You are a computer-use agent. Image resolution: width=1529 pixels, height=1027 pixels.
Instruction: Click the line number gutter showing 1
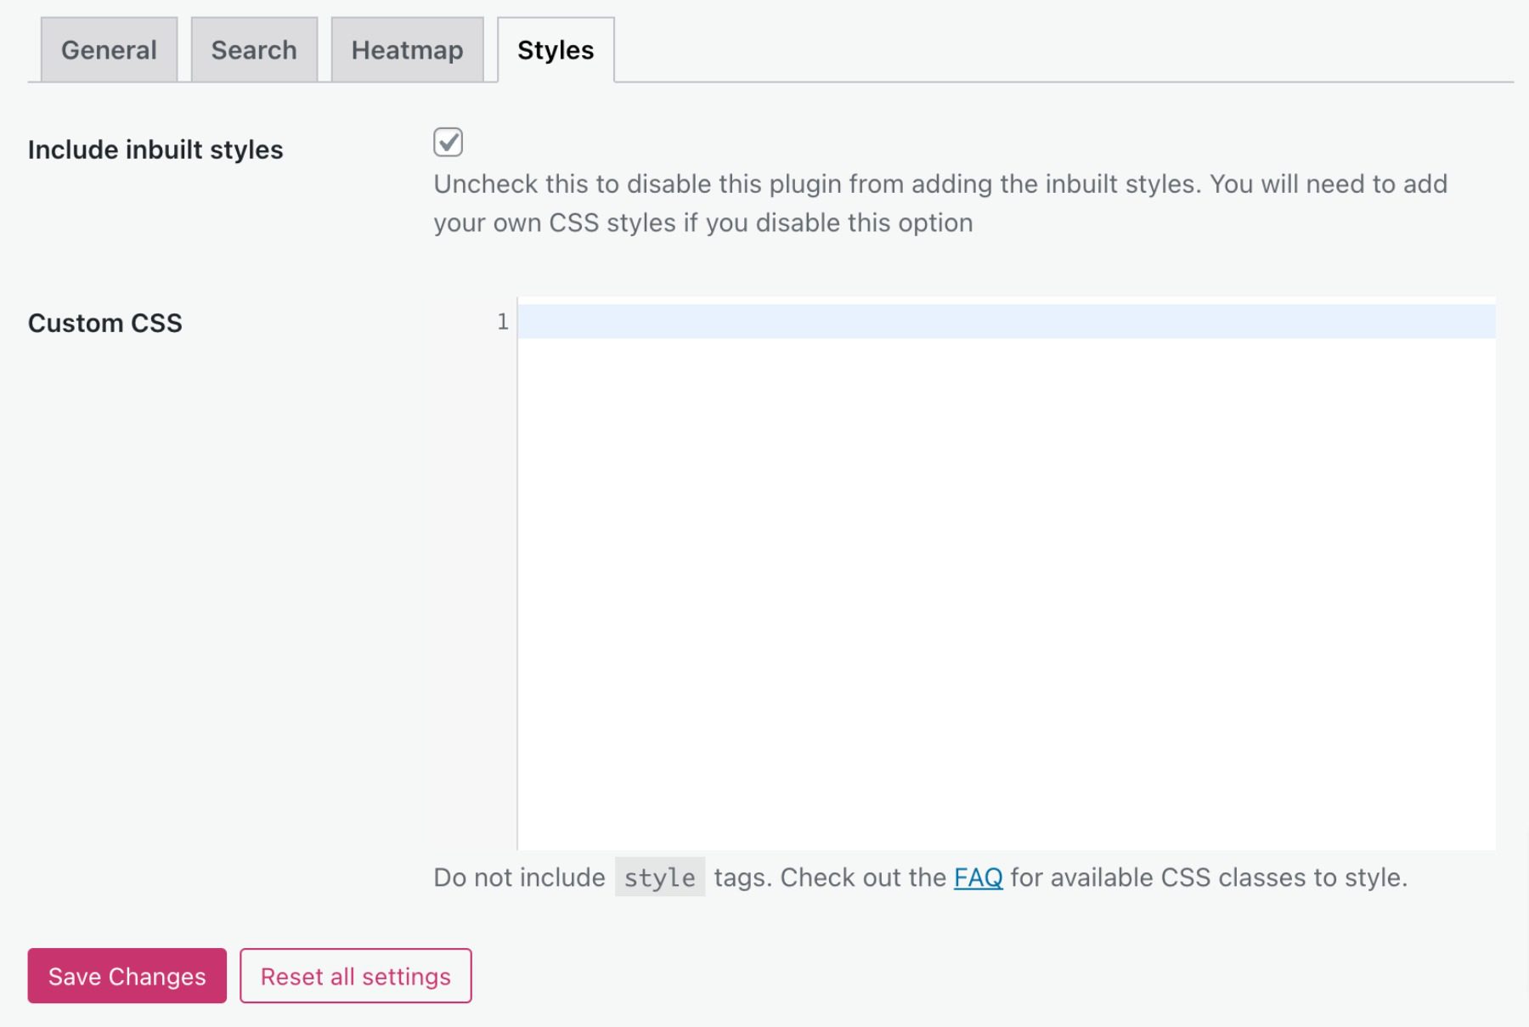click(x=503, y=321)
